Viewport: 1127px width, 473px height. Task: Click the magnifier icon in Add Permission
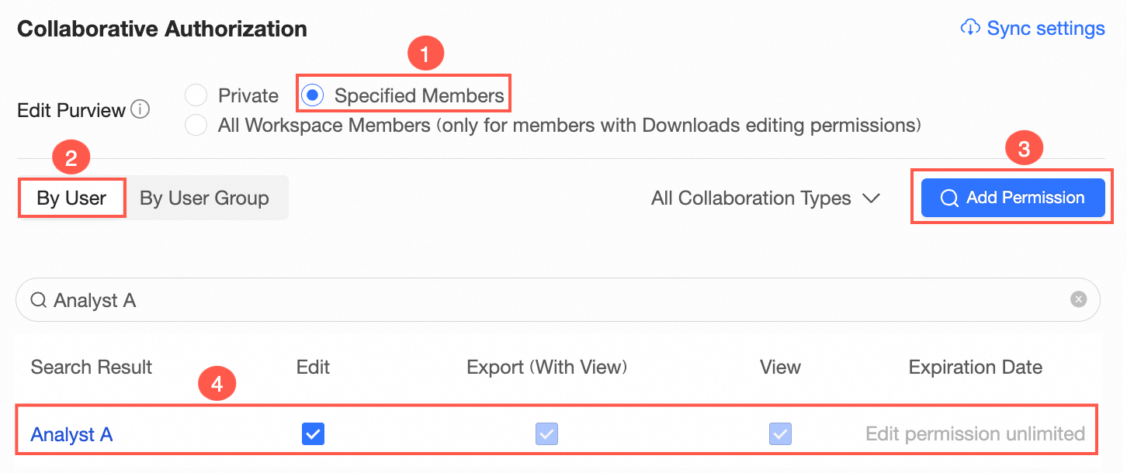pos(948,199)
